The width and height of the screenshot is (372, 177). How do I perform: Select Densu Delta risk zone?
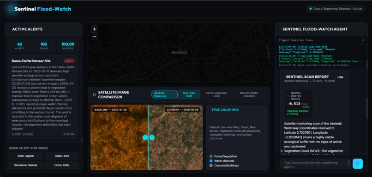[62, 165]
